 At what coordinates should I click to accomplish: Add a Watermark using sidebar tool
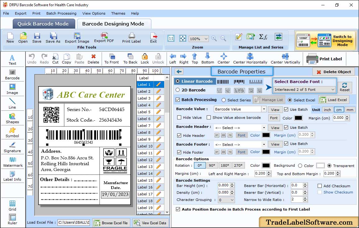pos(12,162)
